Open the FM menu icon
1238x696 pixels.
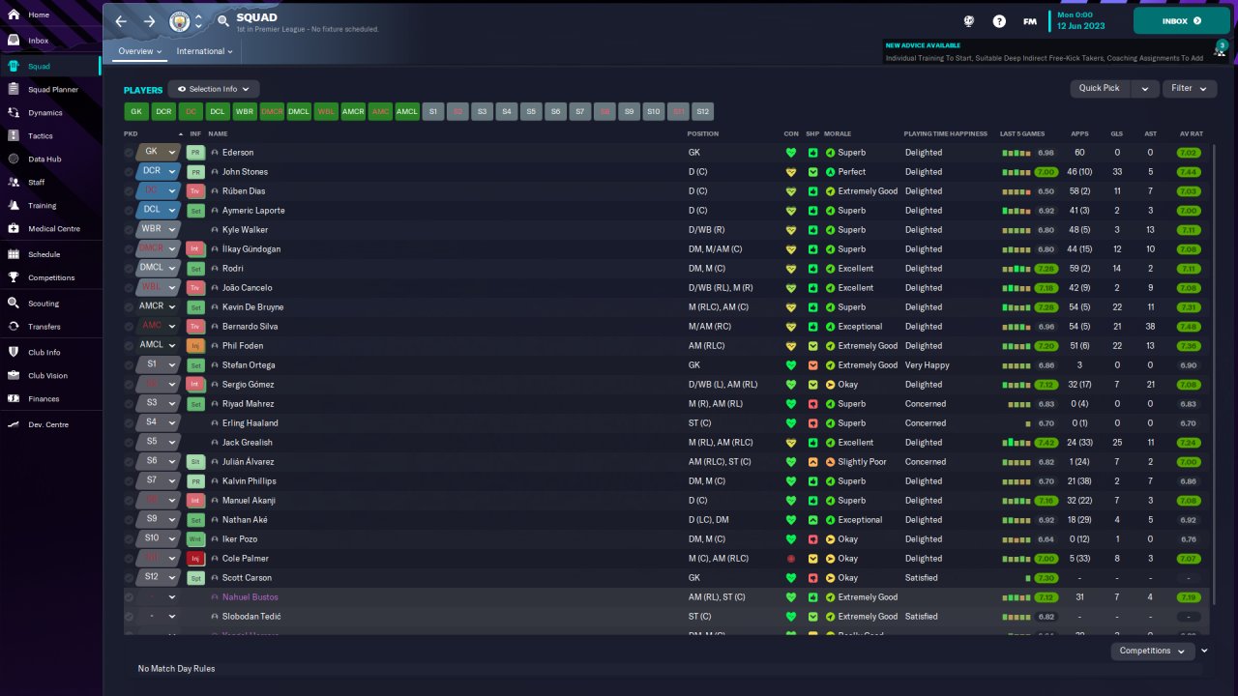click(1030, 21)
